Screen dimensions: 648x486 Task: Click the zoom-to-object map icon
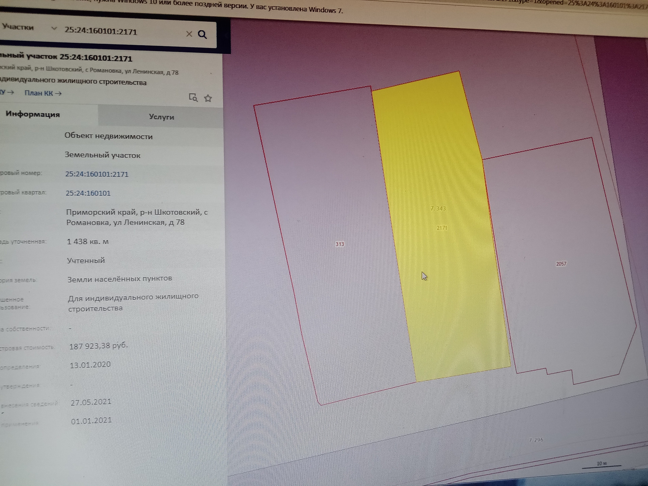tap(193, 98)
